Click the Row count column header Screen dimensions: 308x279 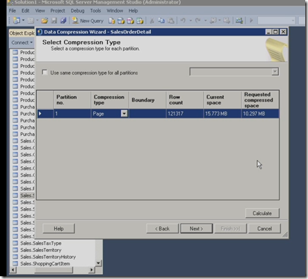pos(185,100)
